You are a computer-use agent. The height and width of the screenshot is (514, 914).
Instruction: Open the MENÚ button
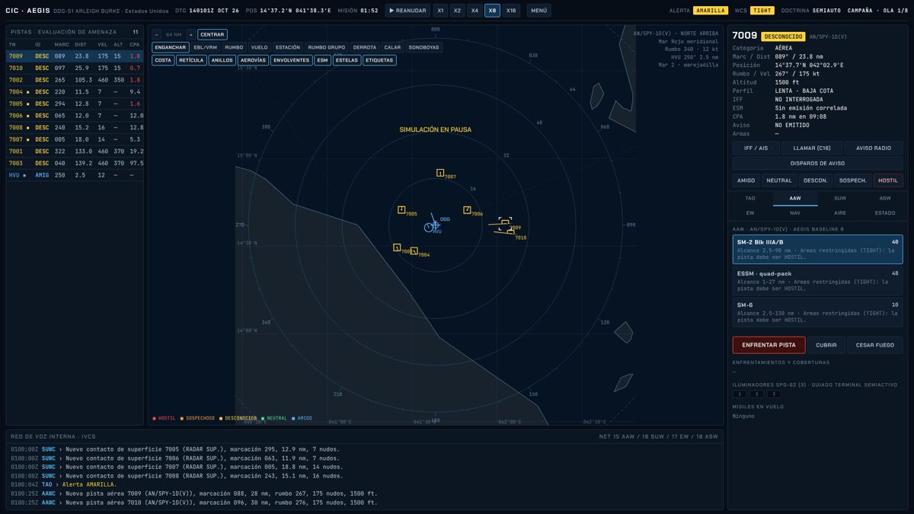click(x=538, y=11)
